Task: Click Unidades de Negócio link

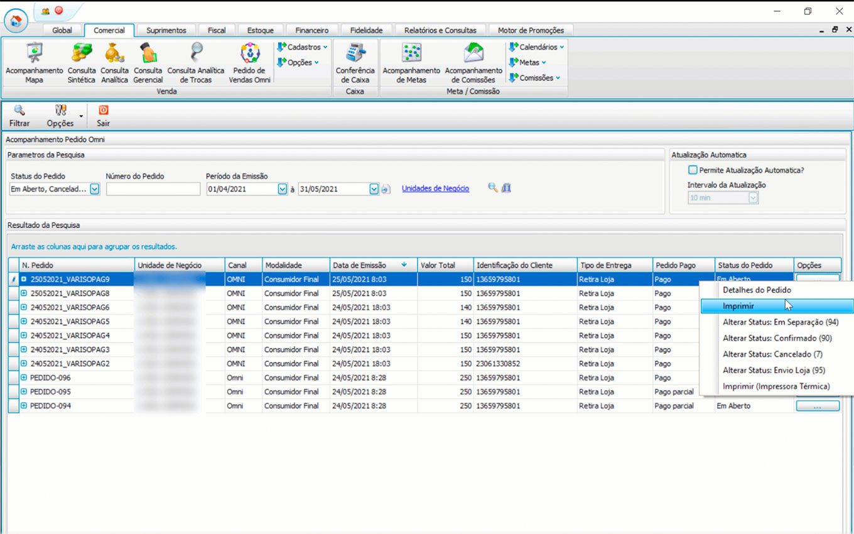Action: (435, 188)
